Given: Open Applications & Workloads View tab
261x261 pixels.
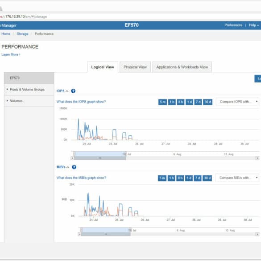Looking at the screenshot, I should click(182, 67).
